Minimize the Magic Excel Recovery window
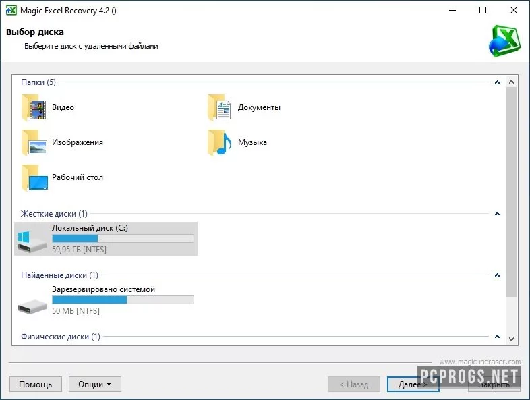This screenshot has height=400, width=530. pyautogui.click(x=452, y=10)
